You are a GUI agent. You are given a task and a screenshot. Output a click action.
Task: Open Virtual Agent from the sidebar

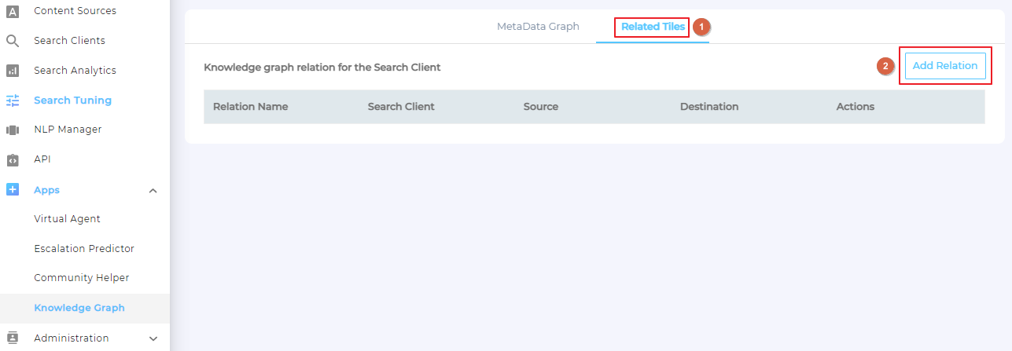pos(67,219)
